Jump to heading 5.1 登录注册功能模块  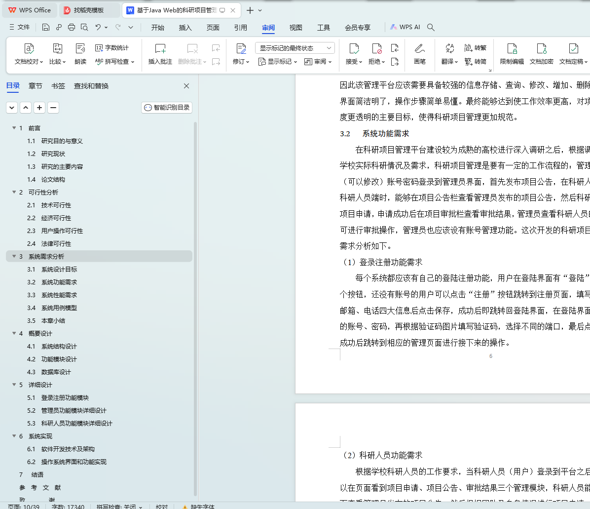pos(58,397)
